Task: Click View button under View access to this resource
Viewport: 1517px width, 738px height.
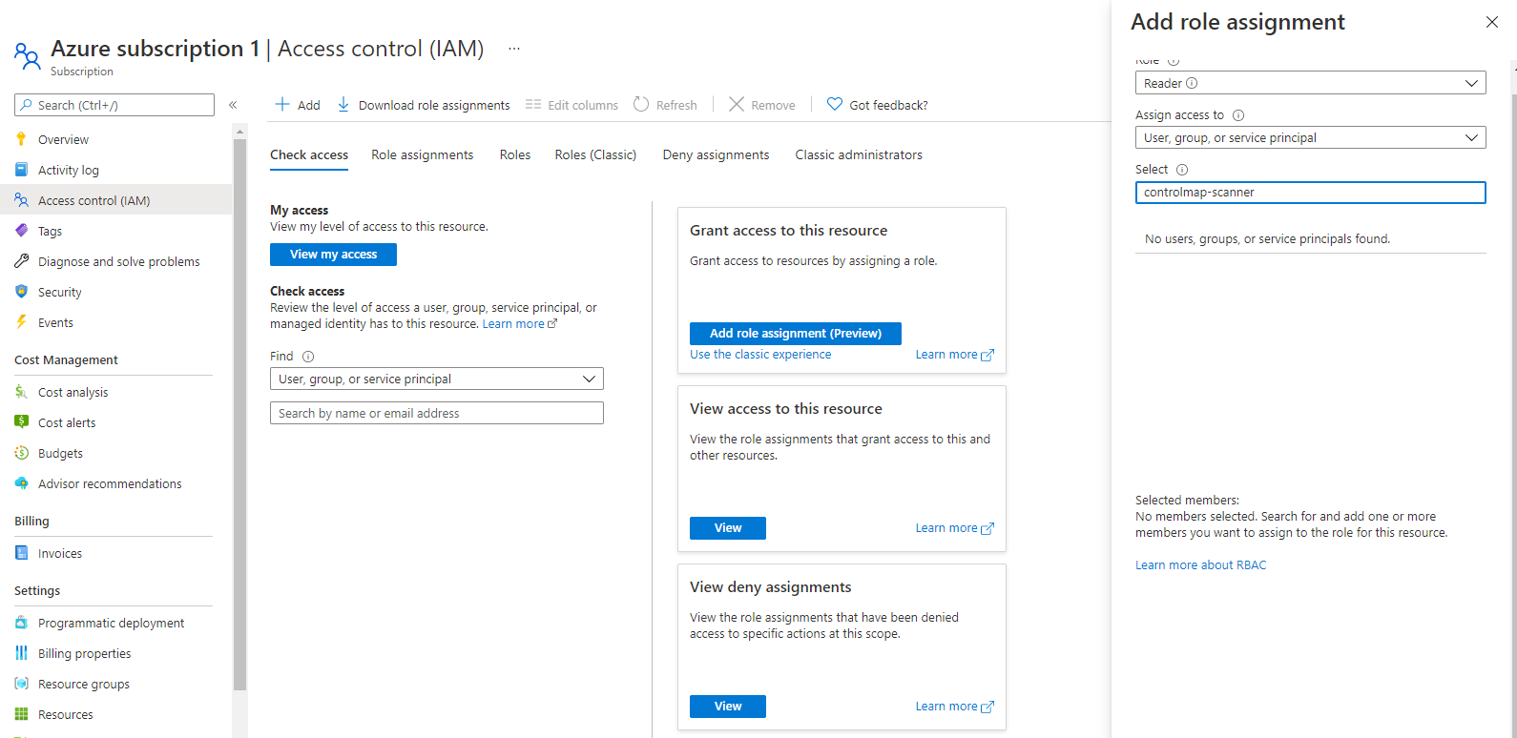Action: pos(728,528)
